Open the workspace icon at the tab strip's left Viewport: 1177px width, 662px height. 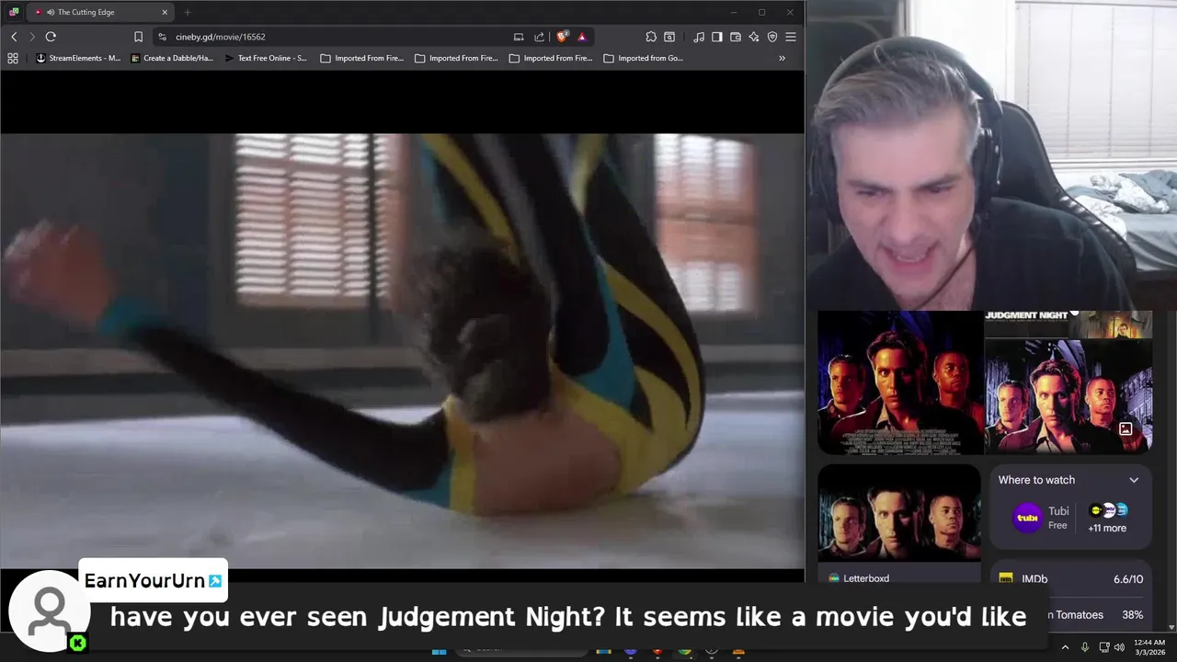pos(13,12)
